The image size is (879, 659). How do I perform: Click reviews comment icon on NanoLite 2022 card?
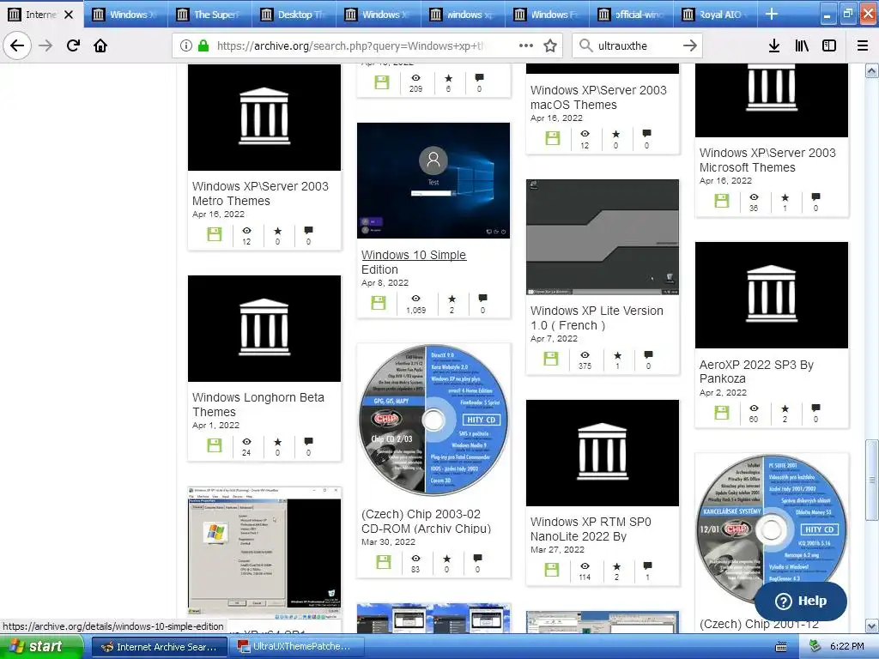coord(647,566)
